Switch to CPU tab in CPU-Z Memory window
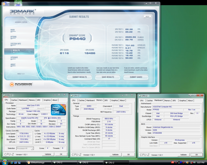This screenshot has width=207, height=165. coord(74,101)
